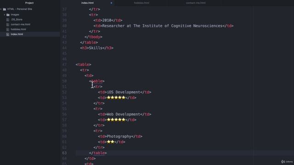This screenshot has height=165, width=294.
Task: Open .DS_Store from the project tree
Action: click(17, 19)
